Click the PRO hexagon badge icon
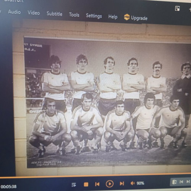191x191 pixels. [x=127, y=17]
